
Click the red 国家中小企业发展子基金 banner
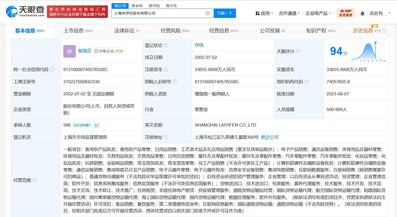[77, 12]
